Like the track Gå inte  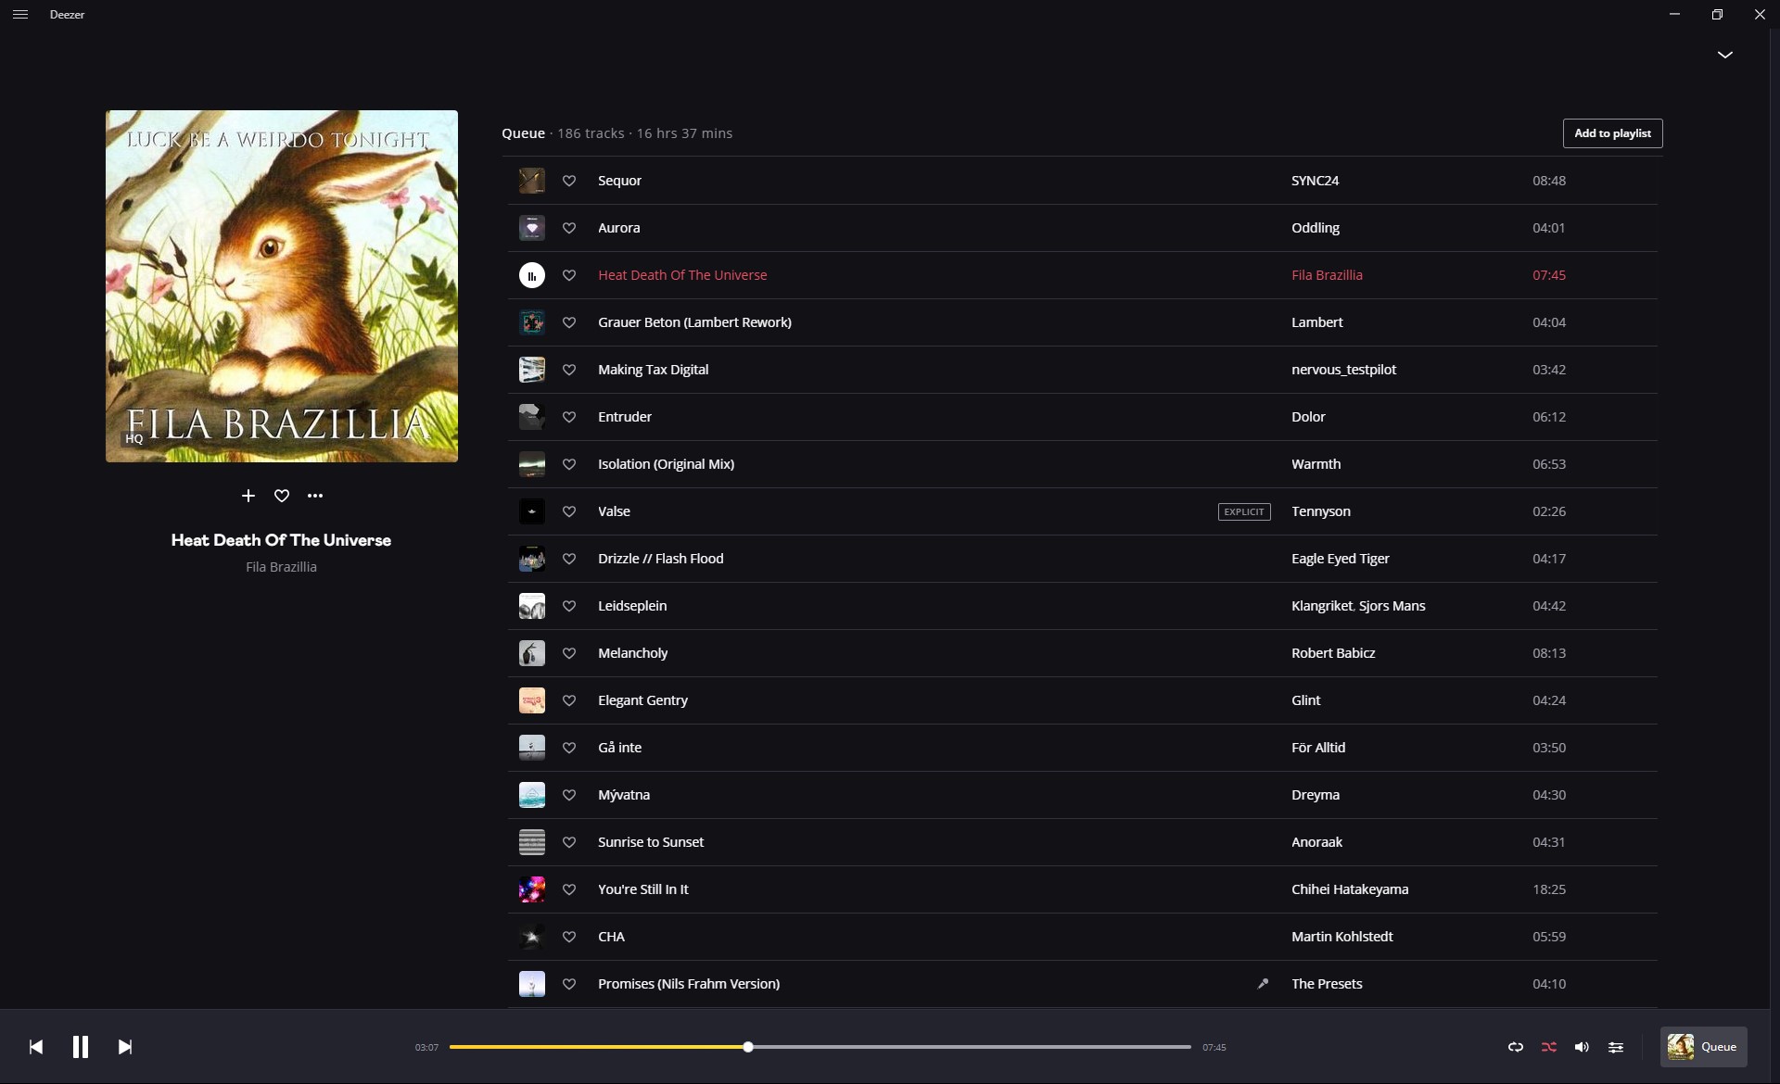(x=569, y=748)
